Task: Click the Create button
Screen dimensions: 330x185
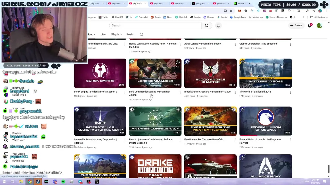Action: pyautogui.click(x=296, y=25)
